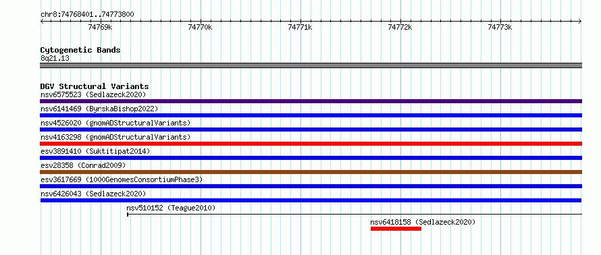Image resolution: width=601 pixels, height=255 pixels.
Task: Select the nsv6426043 (Sedlazeck2020) blue bar
Action: coord(311,200)
